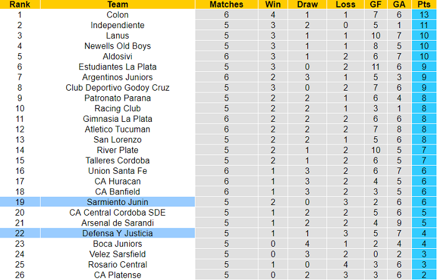Select the highlighted Defensa Y Justicia row
The width and height of the screenshot is (437, 280).
[x=117, y=233]
